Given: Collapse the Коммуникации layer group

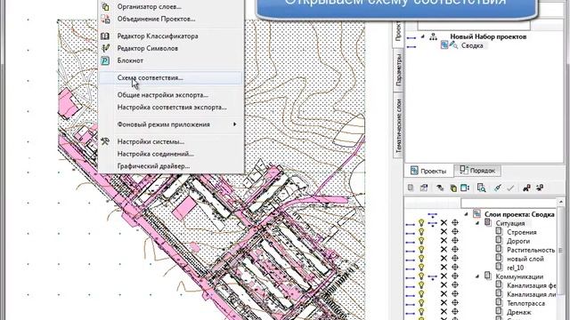Looking at the screenshot, I should tap(477, 276).
